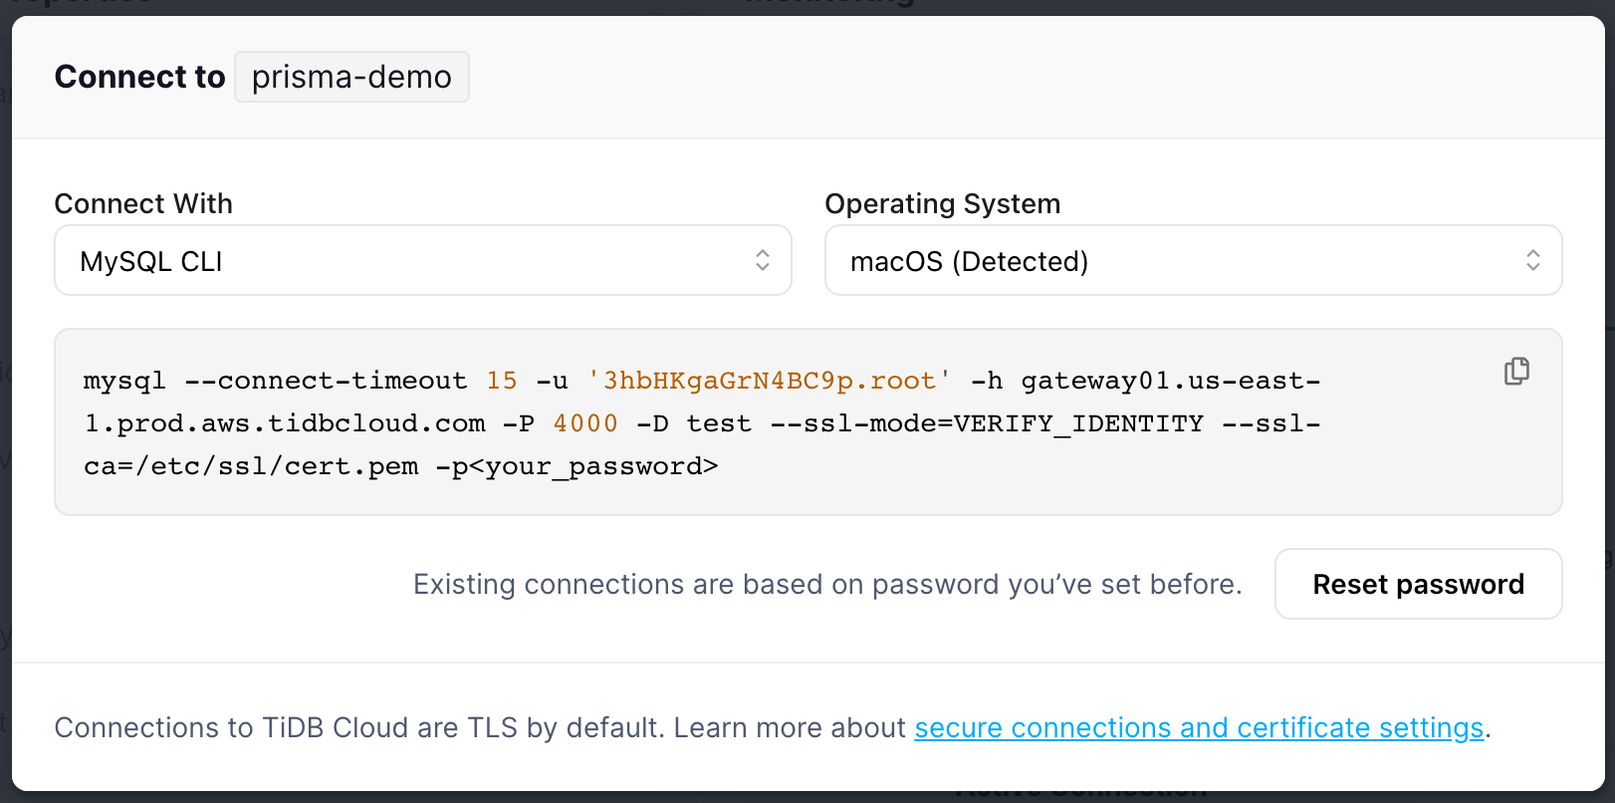This screenshot has height=803, width=1615.
Task: Click the Connect to heading
Action: pos(139,77)
